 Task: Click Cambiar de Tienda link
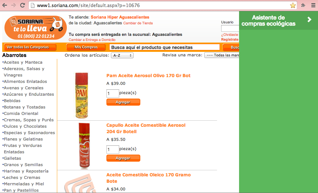(x=138, y=23)
